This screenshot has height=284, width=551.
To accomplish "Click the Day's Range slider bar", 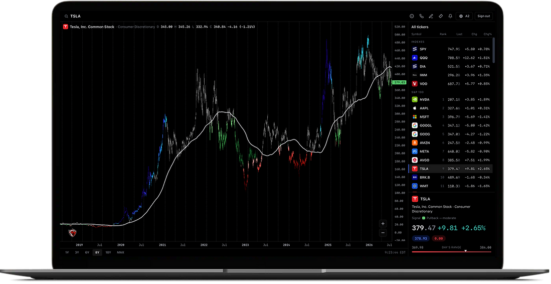I will 451,252.
